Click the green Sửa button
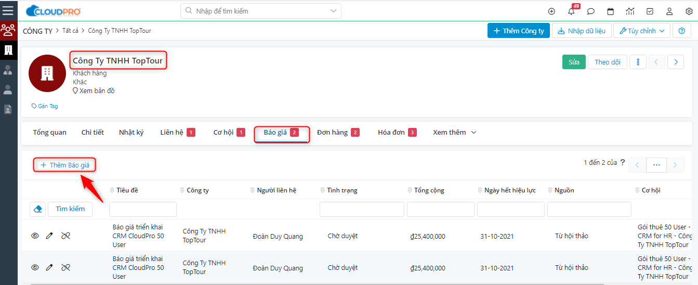698x285 pixels. [x=574, y=62]
